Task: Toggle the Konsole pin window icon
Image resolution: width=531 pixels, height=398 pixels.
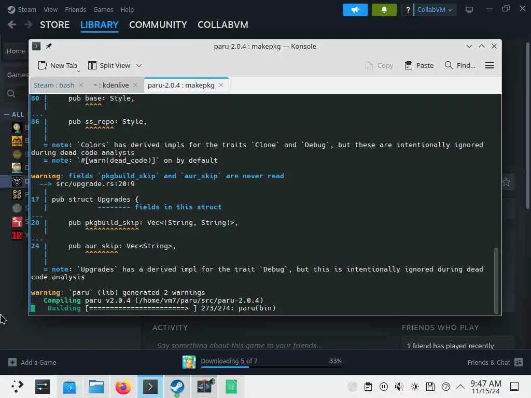Action: [x=49, y=46]
